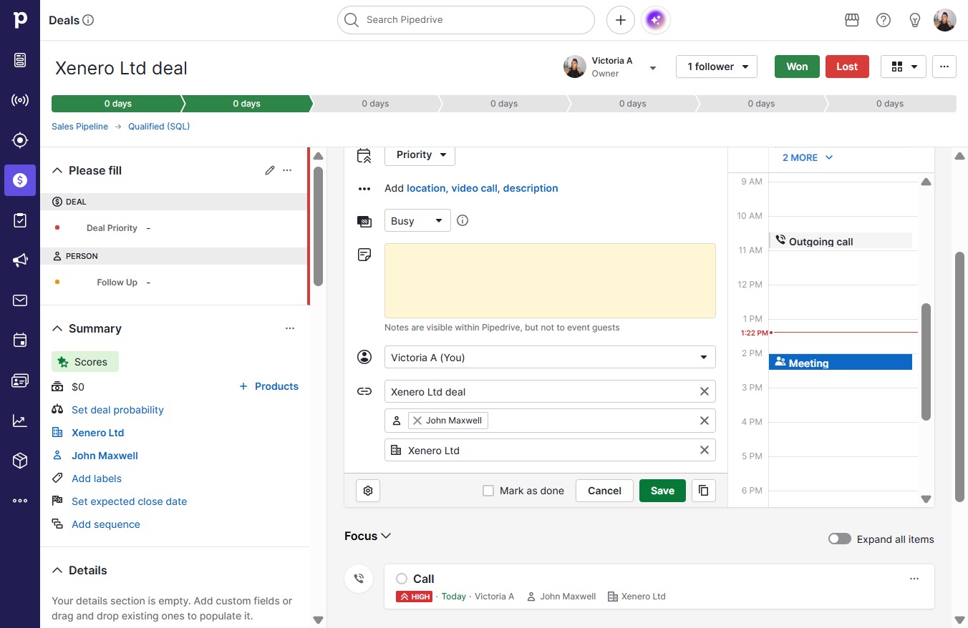Open Projects clipboard icon in sidebar
This screenshot has height=628, width=968.
20,220
